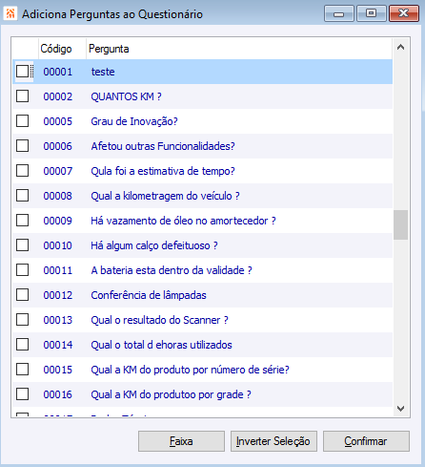Click 'Conferência de lâmpadas' row text

(x=149, y=295)
